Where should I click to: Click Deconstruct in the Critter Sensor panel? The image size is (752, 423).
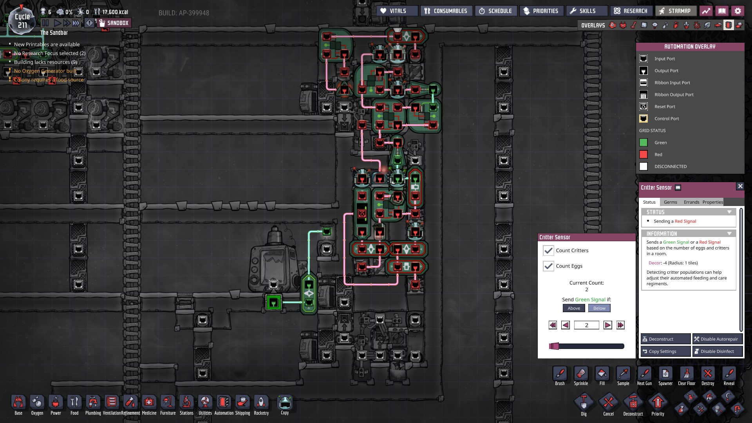tap(665, 339)
